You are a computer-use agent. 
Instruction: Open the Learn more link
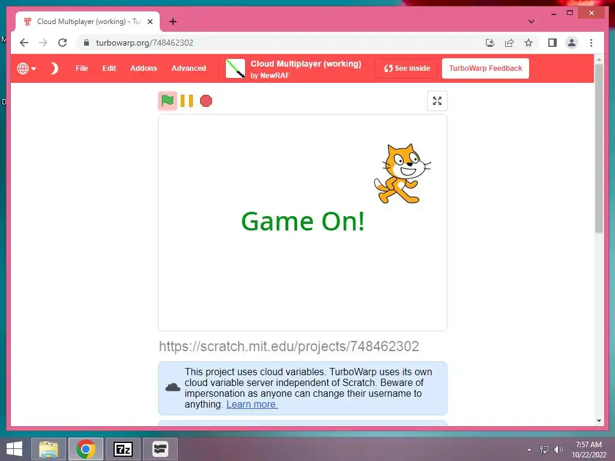pos(252,404)
